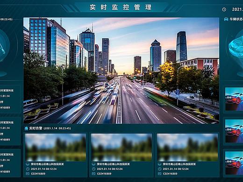Click the monitor icon in the middle alarm card
The height and width of the screenshot is (182, 243).
(x=93, y=164)
